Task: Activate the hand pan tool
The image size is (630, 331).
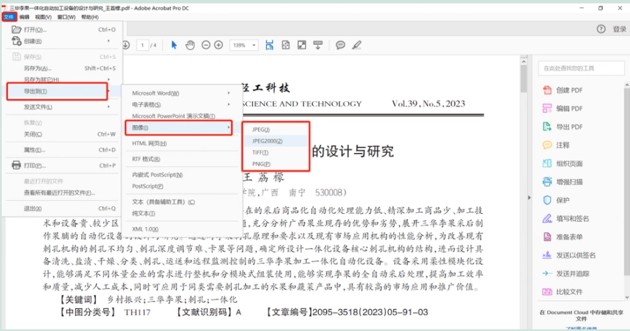Action: (190, 45)
